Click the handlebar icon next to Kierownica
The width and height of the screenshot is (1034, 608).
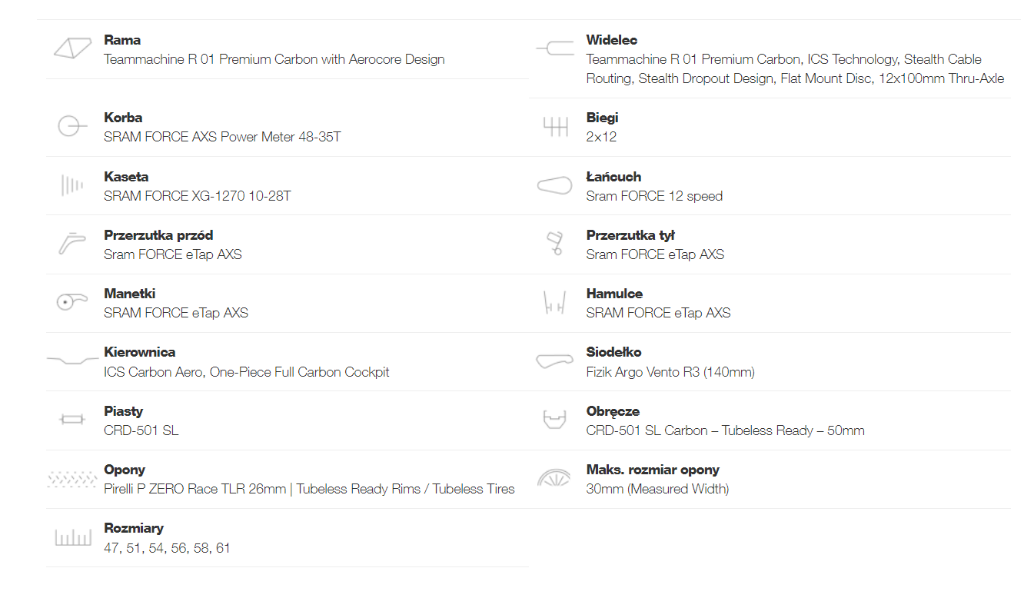[x=73, y=360]
